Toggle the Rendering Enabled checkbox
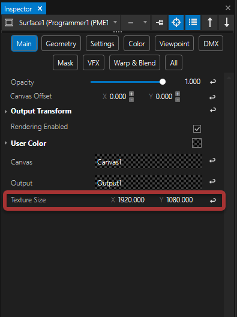Image resolution: width=237 pixels, height=317 pixels. click(197, 128)
